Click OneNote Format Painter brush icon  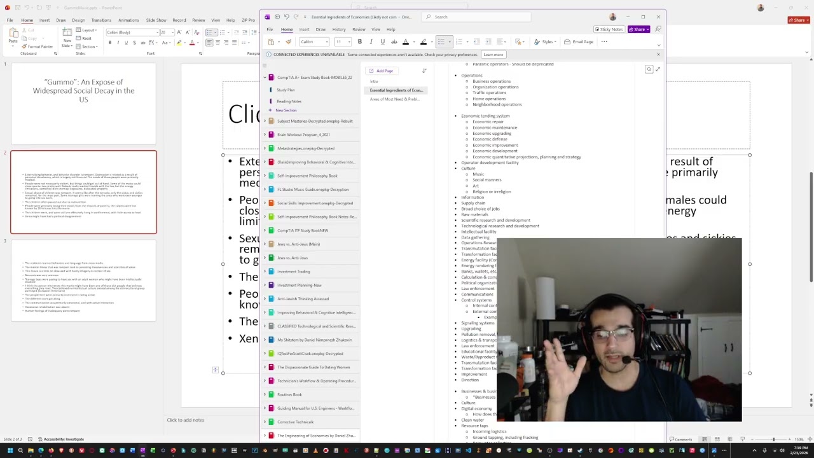tap(288, 42)
